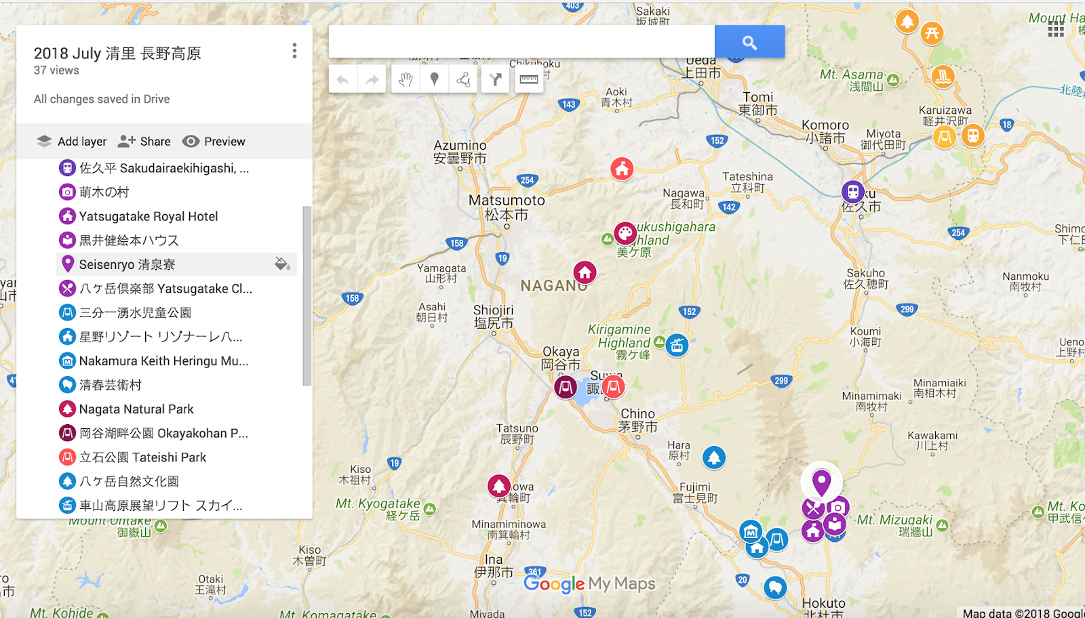1085x618 pixels.
Task: Open Yatsugatake Royal Hotel list entry
Action: 176,216
